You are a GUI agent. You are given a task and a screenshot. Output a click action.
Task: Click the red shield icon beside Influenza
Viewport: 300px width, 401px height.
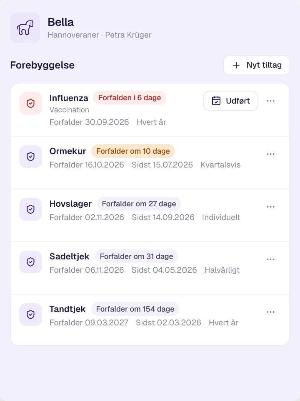[x=30, y=104]
